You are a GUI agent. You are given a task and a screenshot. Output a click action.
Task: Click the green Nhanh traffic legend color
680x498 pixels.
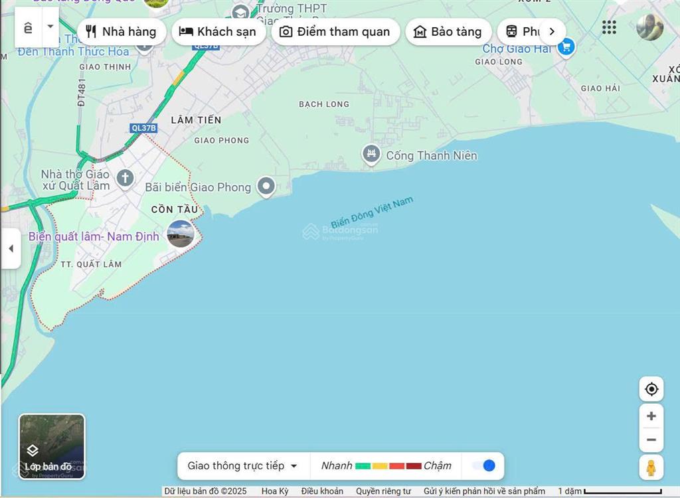pos(363,466)
